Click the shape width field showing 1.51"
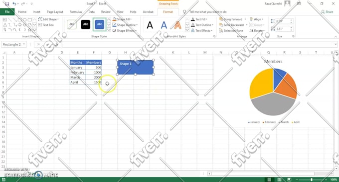This screenshot has width=339, height=182. [x=283, y=29]
